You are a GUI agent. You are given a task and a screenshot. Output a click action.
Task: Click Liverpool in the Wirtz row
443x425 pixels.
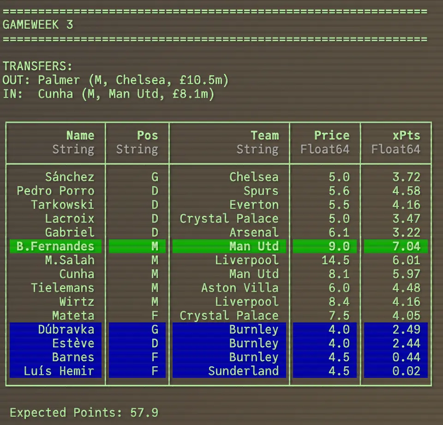click(x=247, y=302)
